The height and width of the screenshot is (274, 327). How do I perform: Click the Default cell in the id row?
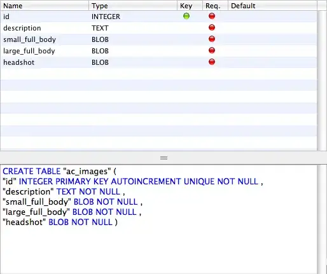pyautogui.click(x=272, y=17)
